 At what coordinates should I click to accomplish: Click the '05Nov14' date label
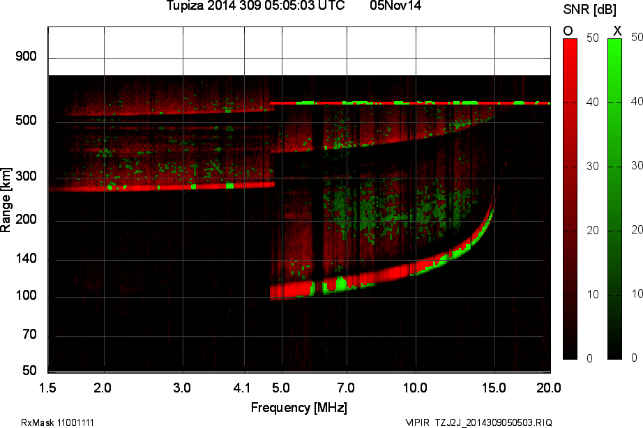click(395, 6)
